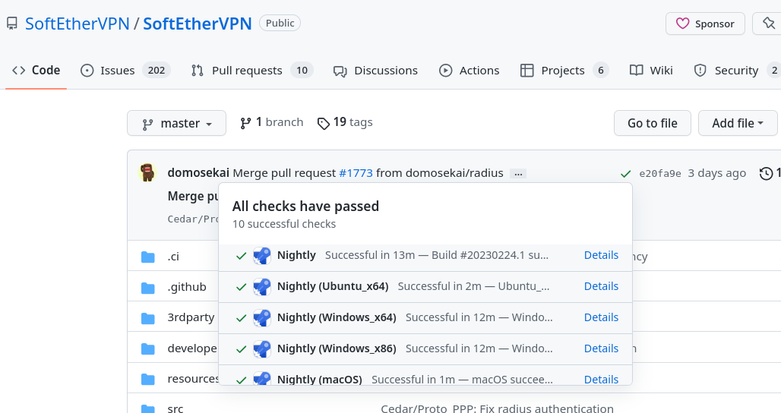Click the Code brackets icon
781x413 pixels.
pos(19,70)
